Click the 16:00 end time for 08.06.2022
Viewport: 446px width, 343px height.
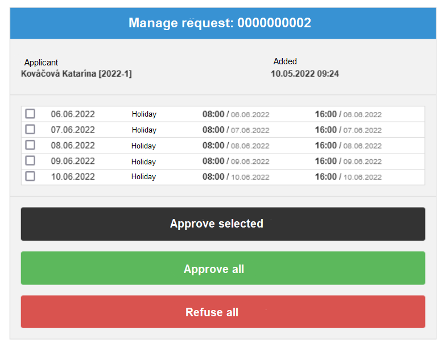326,146
